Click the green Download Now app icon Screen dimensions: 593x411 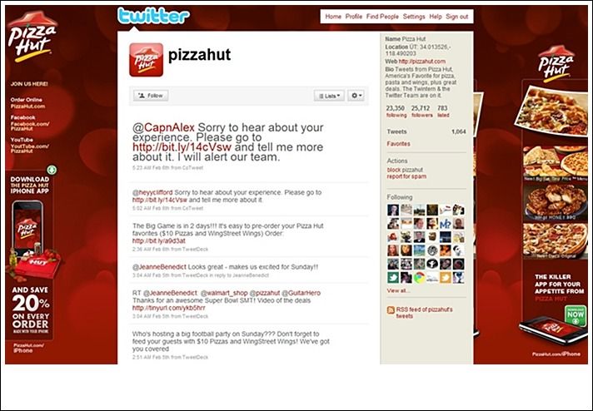coord(576,316)
